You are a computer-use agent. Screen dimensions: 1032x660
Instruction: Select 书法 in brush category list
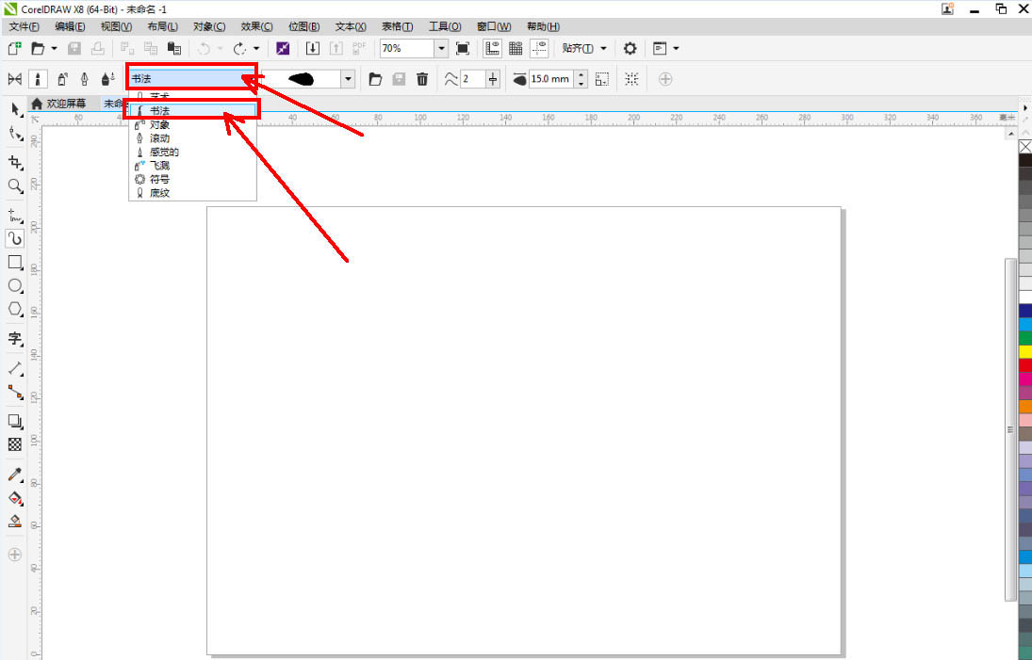click(192, 110)
